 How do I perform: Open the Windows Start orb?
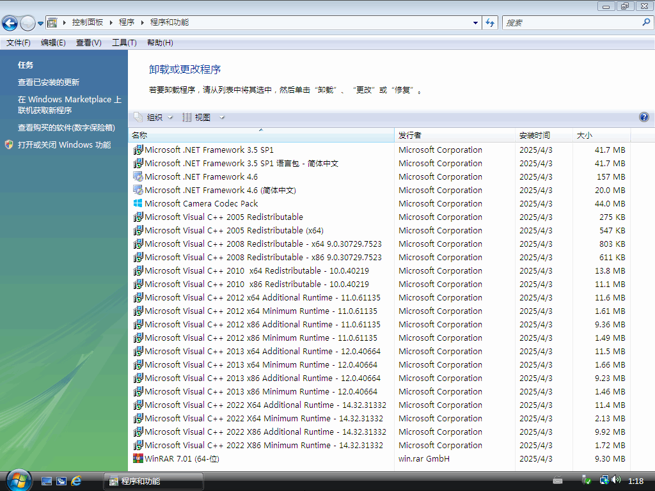19,480
